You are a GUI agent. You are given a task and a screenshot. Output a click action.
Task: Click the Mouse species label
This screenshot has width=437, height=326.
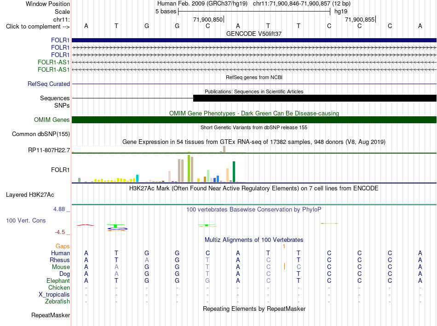pos(61,267)
